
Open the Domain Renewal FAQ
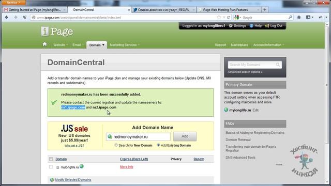(x=238, y=139)
